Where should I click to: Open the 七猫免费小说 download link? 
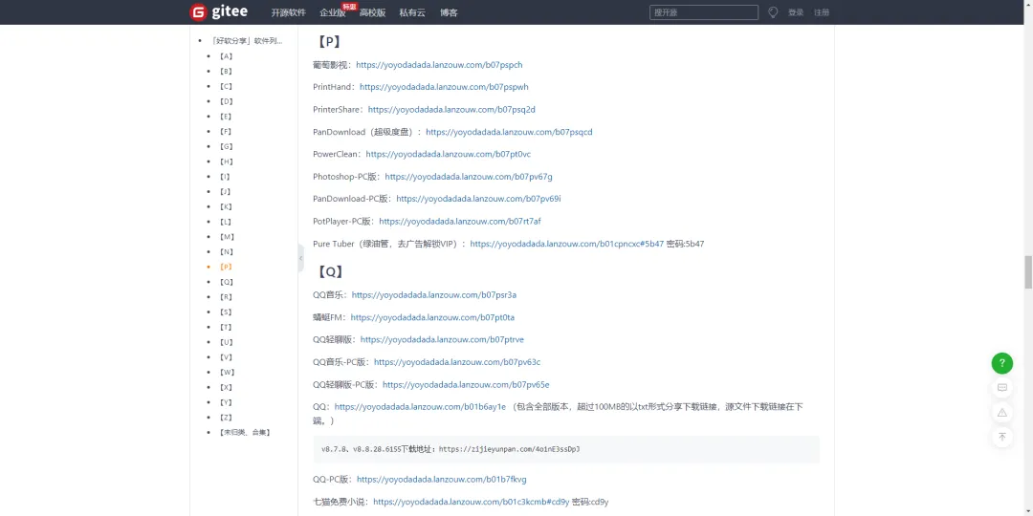(x=471, y=502)
